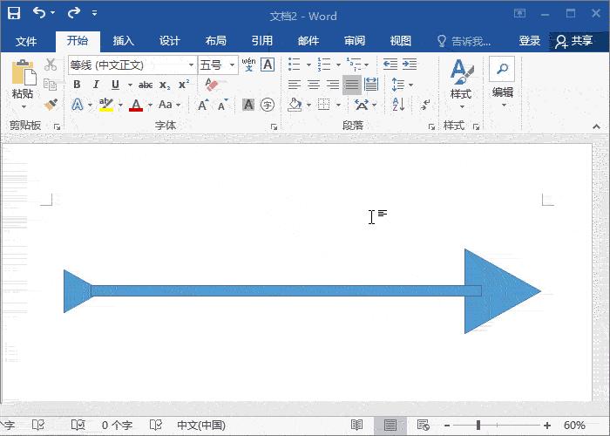Toggle subscript formatting
610x436 pixels.
[x=165, y=85]
